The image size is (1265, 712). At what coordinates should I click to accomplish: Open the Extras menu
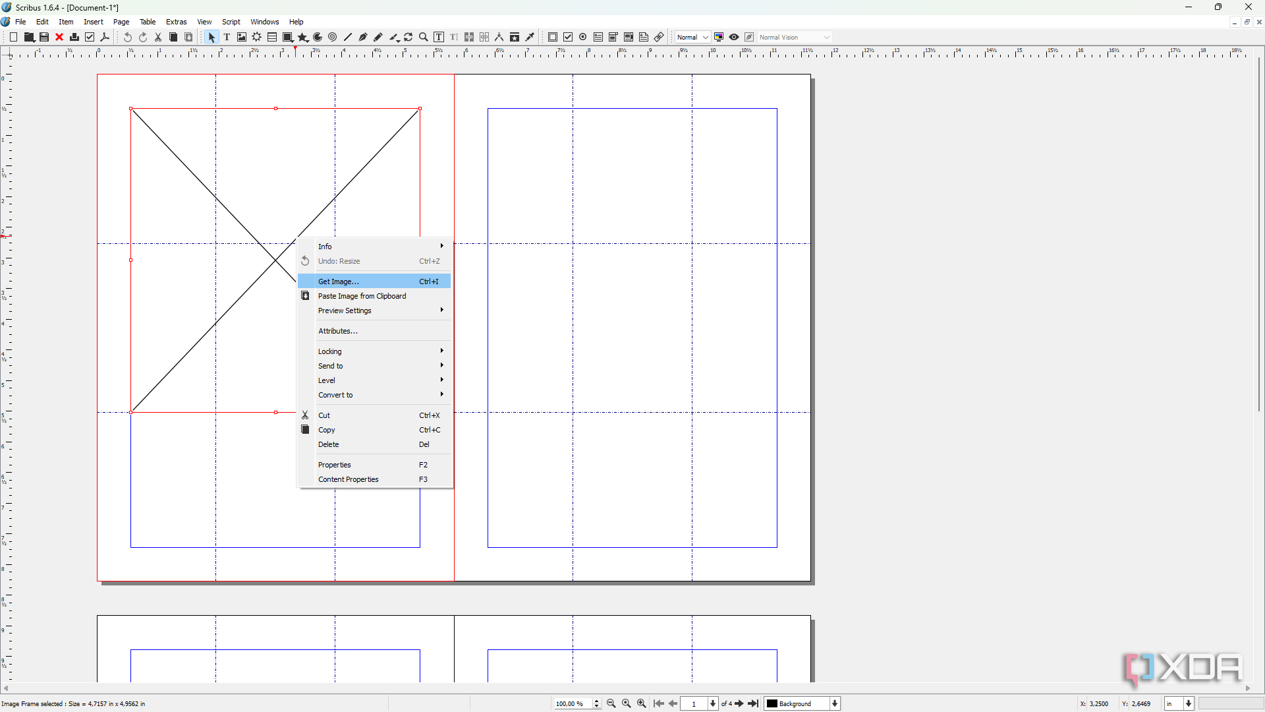177,22
